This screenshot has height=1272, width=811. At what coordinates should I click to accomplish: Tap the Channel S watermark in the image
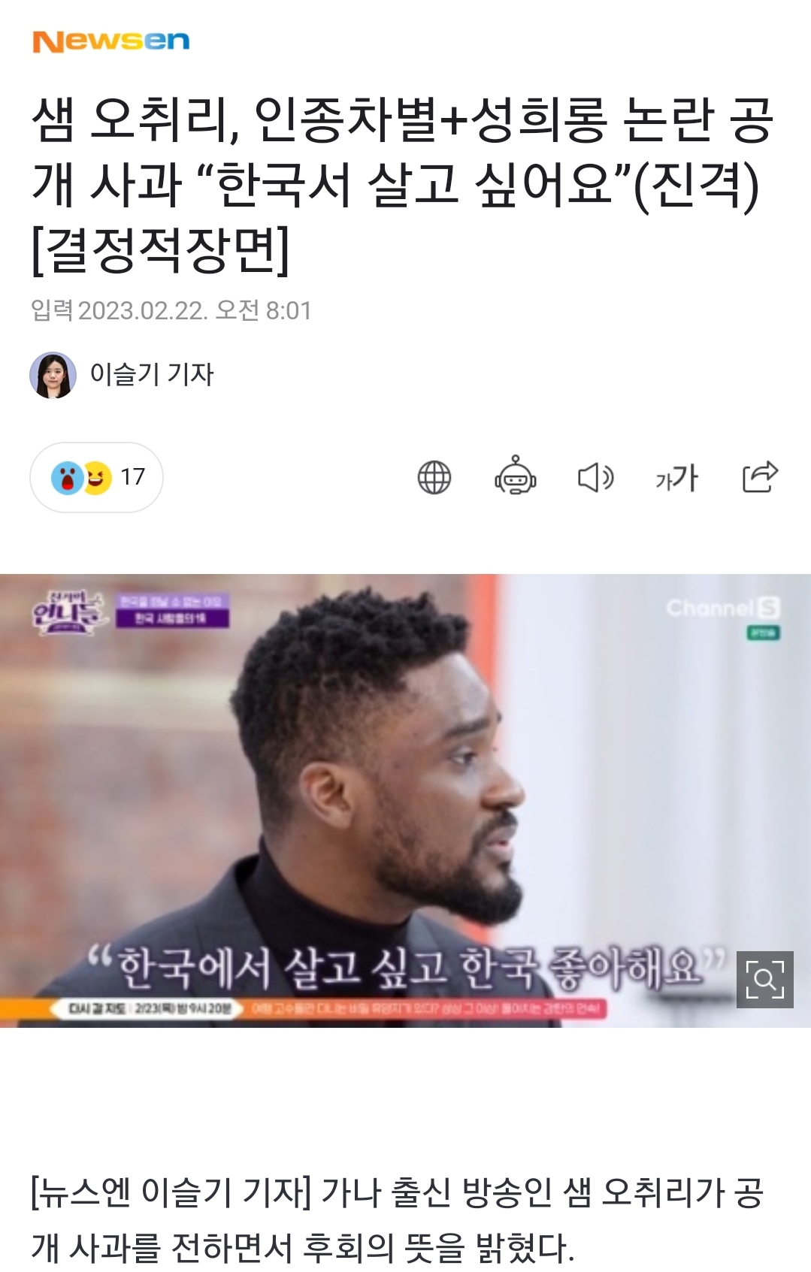pos(723,608)
